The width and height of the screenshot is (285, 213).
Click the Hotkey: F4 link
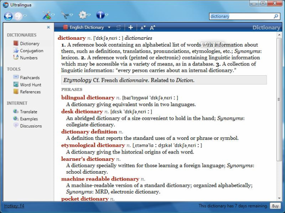pyautogui.click(x=14, y=206)
